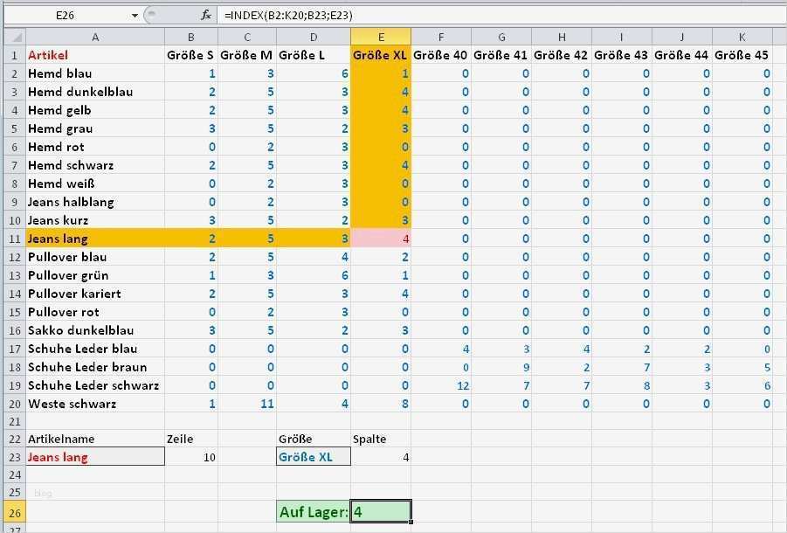Select the Artikel header cell A1

94,54
